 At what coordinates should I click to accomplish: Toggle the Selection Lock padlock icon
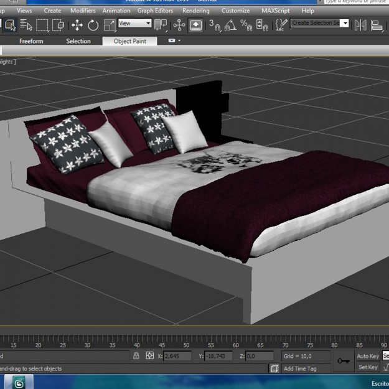pyautogui.click(x=136, y=355)
